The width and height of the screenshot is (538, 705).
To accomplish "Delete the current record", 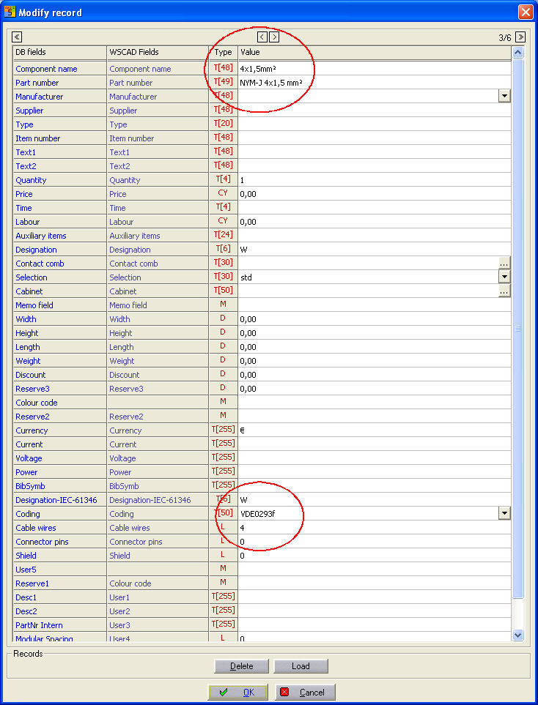I will pos(241,666).
